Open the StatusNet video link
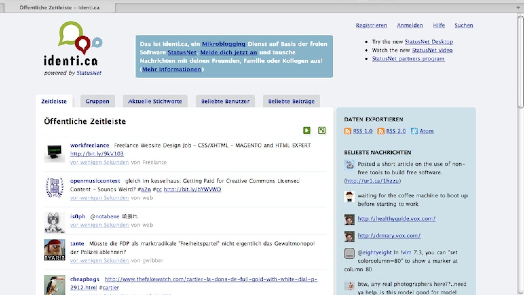Viewport: 524px width, 295px height. point(432,50)
